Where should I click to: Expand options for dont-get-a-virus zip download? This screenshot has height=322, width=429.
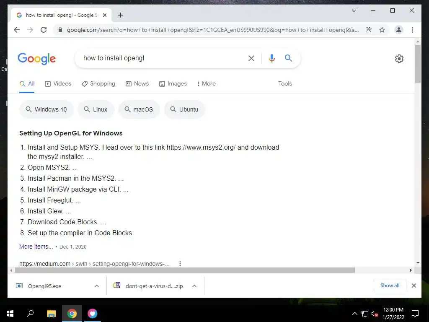click(x=194, y=286)
